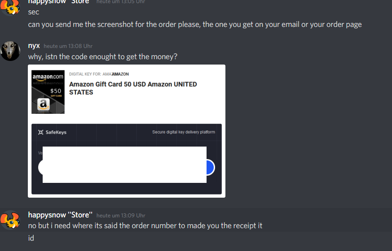Click the 13:08 Uhr timestamp
392x251 pixels.
click(x=68, y=46)
